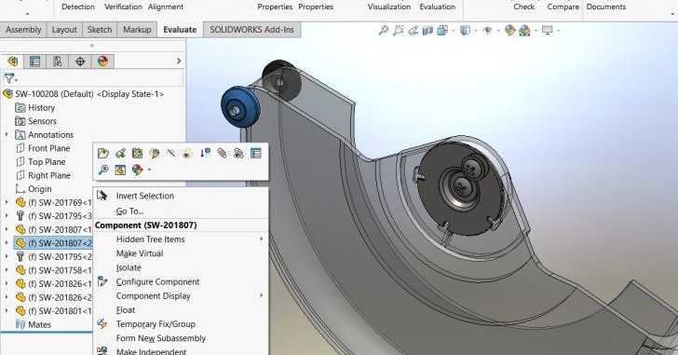Click Zoom to Fit magnifier icon
The image size is (678, 355).
pos(384,30)
